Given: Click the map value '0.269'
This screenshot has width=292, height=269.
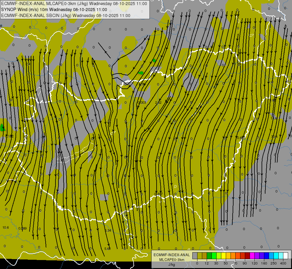Looking at the screenshot, I should (23, 228).
